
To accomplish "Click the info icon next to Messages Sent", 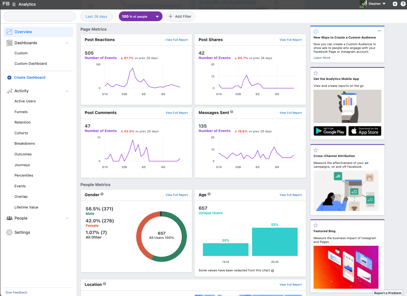I will (232, 112).
